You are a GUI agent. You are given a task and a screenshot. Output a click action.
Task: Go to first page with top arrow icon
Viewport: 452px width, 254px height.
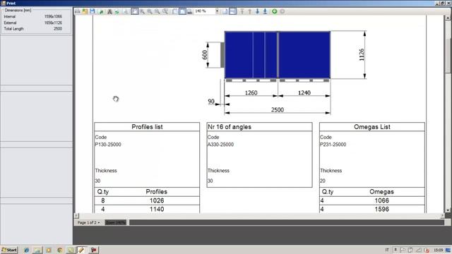pyautogui.click(x=242, y=11)
